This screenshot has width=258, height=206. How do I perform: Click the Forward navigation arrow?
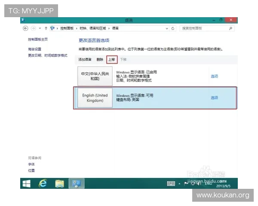coord(33,28)
